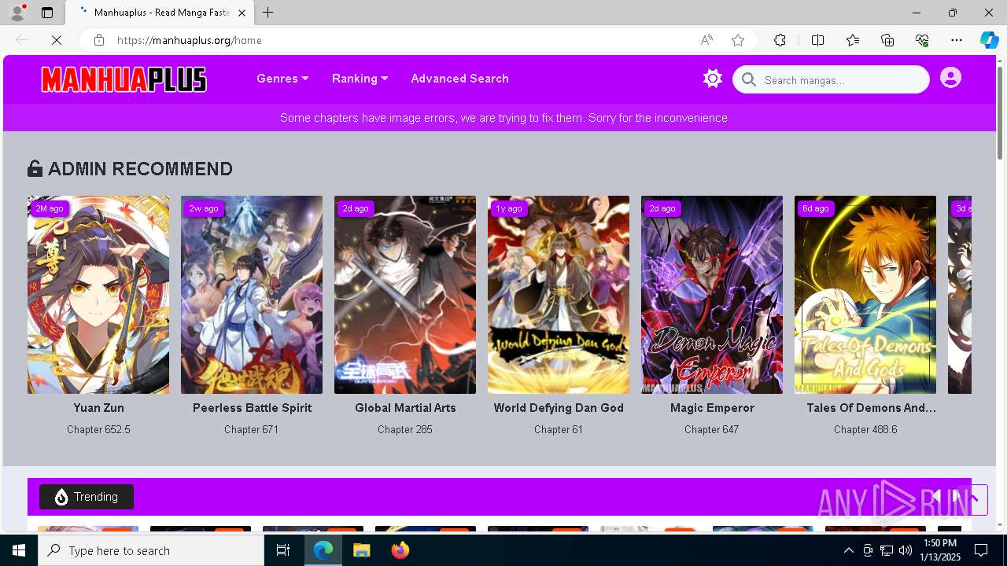Open Advanced Search

(x=459, y=79)
